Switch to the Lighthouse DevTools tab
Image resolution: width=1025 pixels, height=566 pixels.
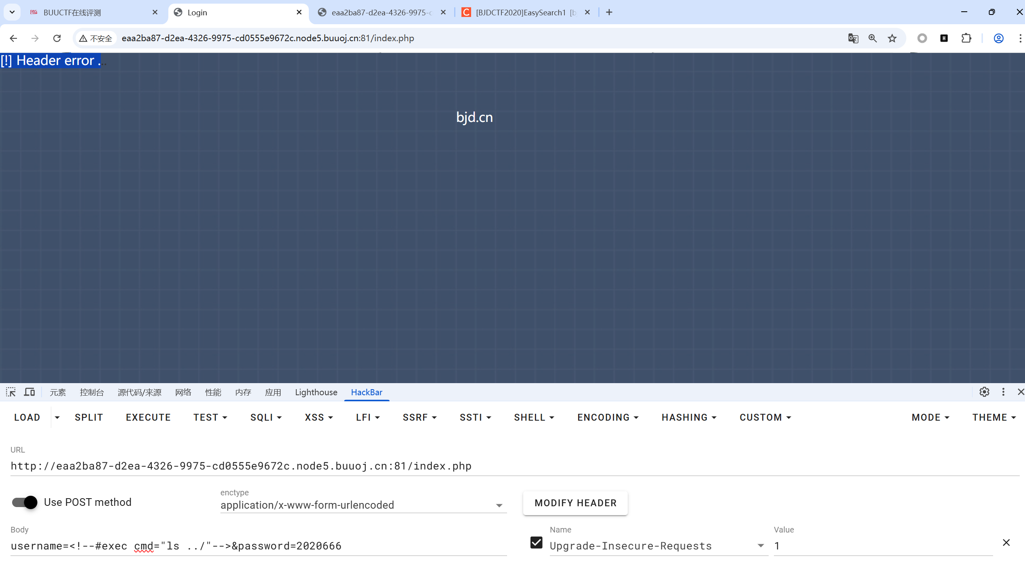[x=316, y=392]
